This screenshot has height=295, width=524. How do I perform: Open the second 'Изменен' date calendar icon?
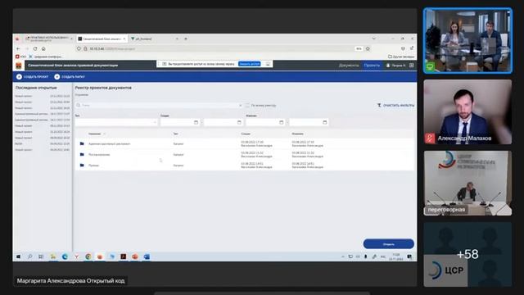[x=324, y=122]
